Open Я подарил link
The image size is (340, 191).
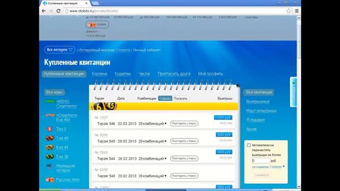pos(256,120)
